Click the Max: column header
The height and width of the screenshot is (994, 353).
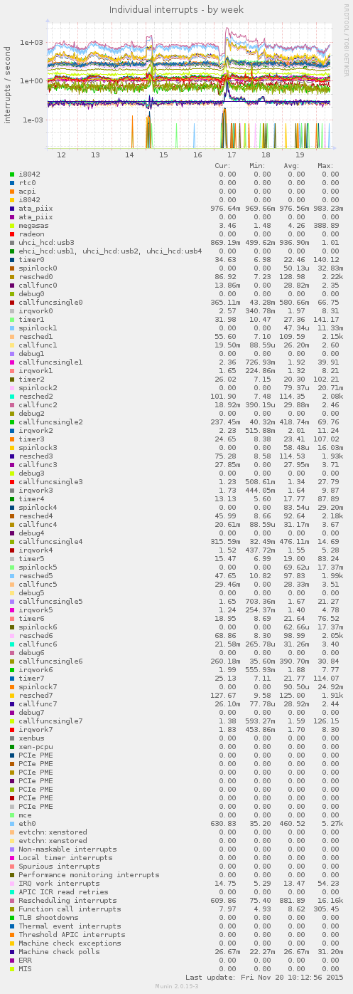click(326, 166)
